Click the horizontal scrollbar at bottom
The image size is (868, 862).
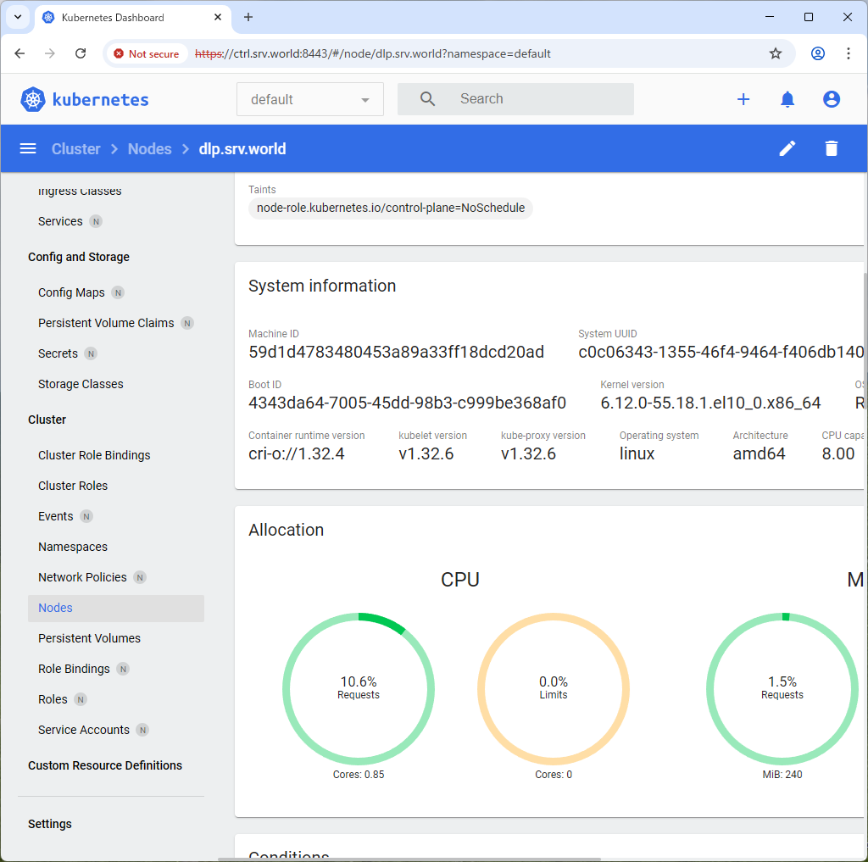[x=409, y=859]
